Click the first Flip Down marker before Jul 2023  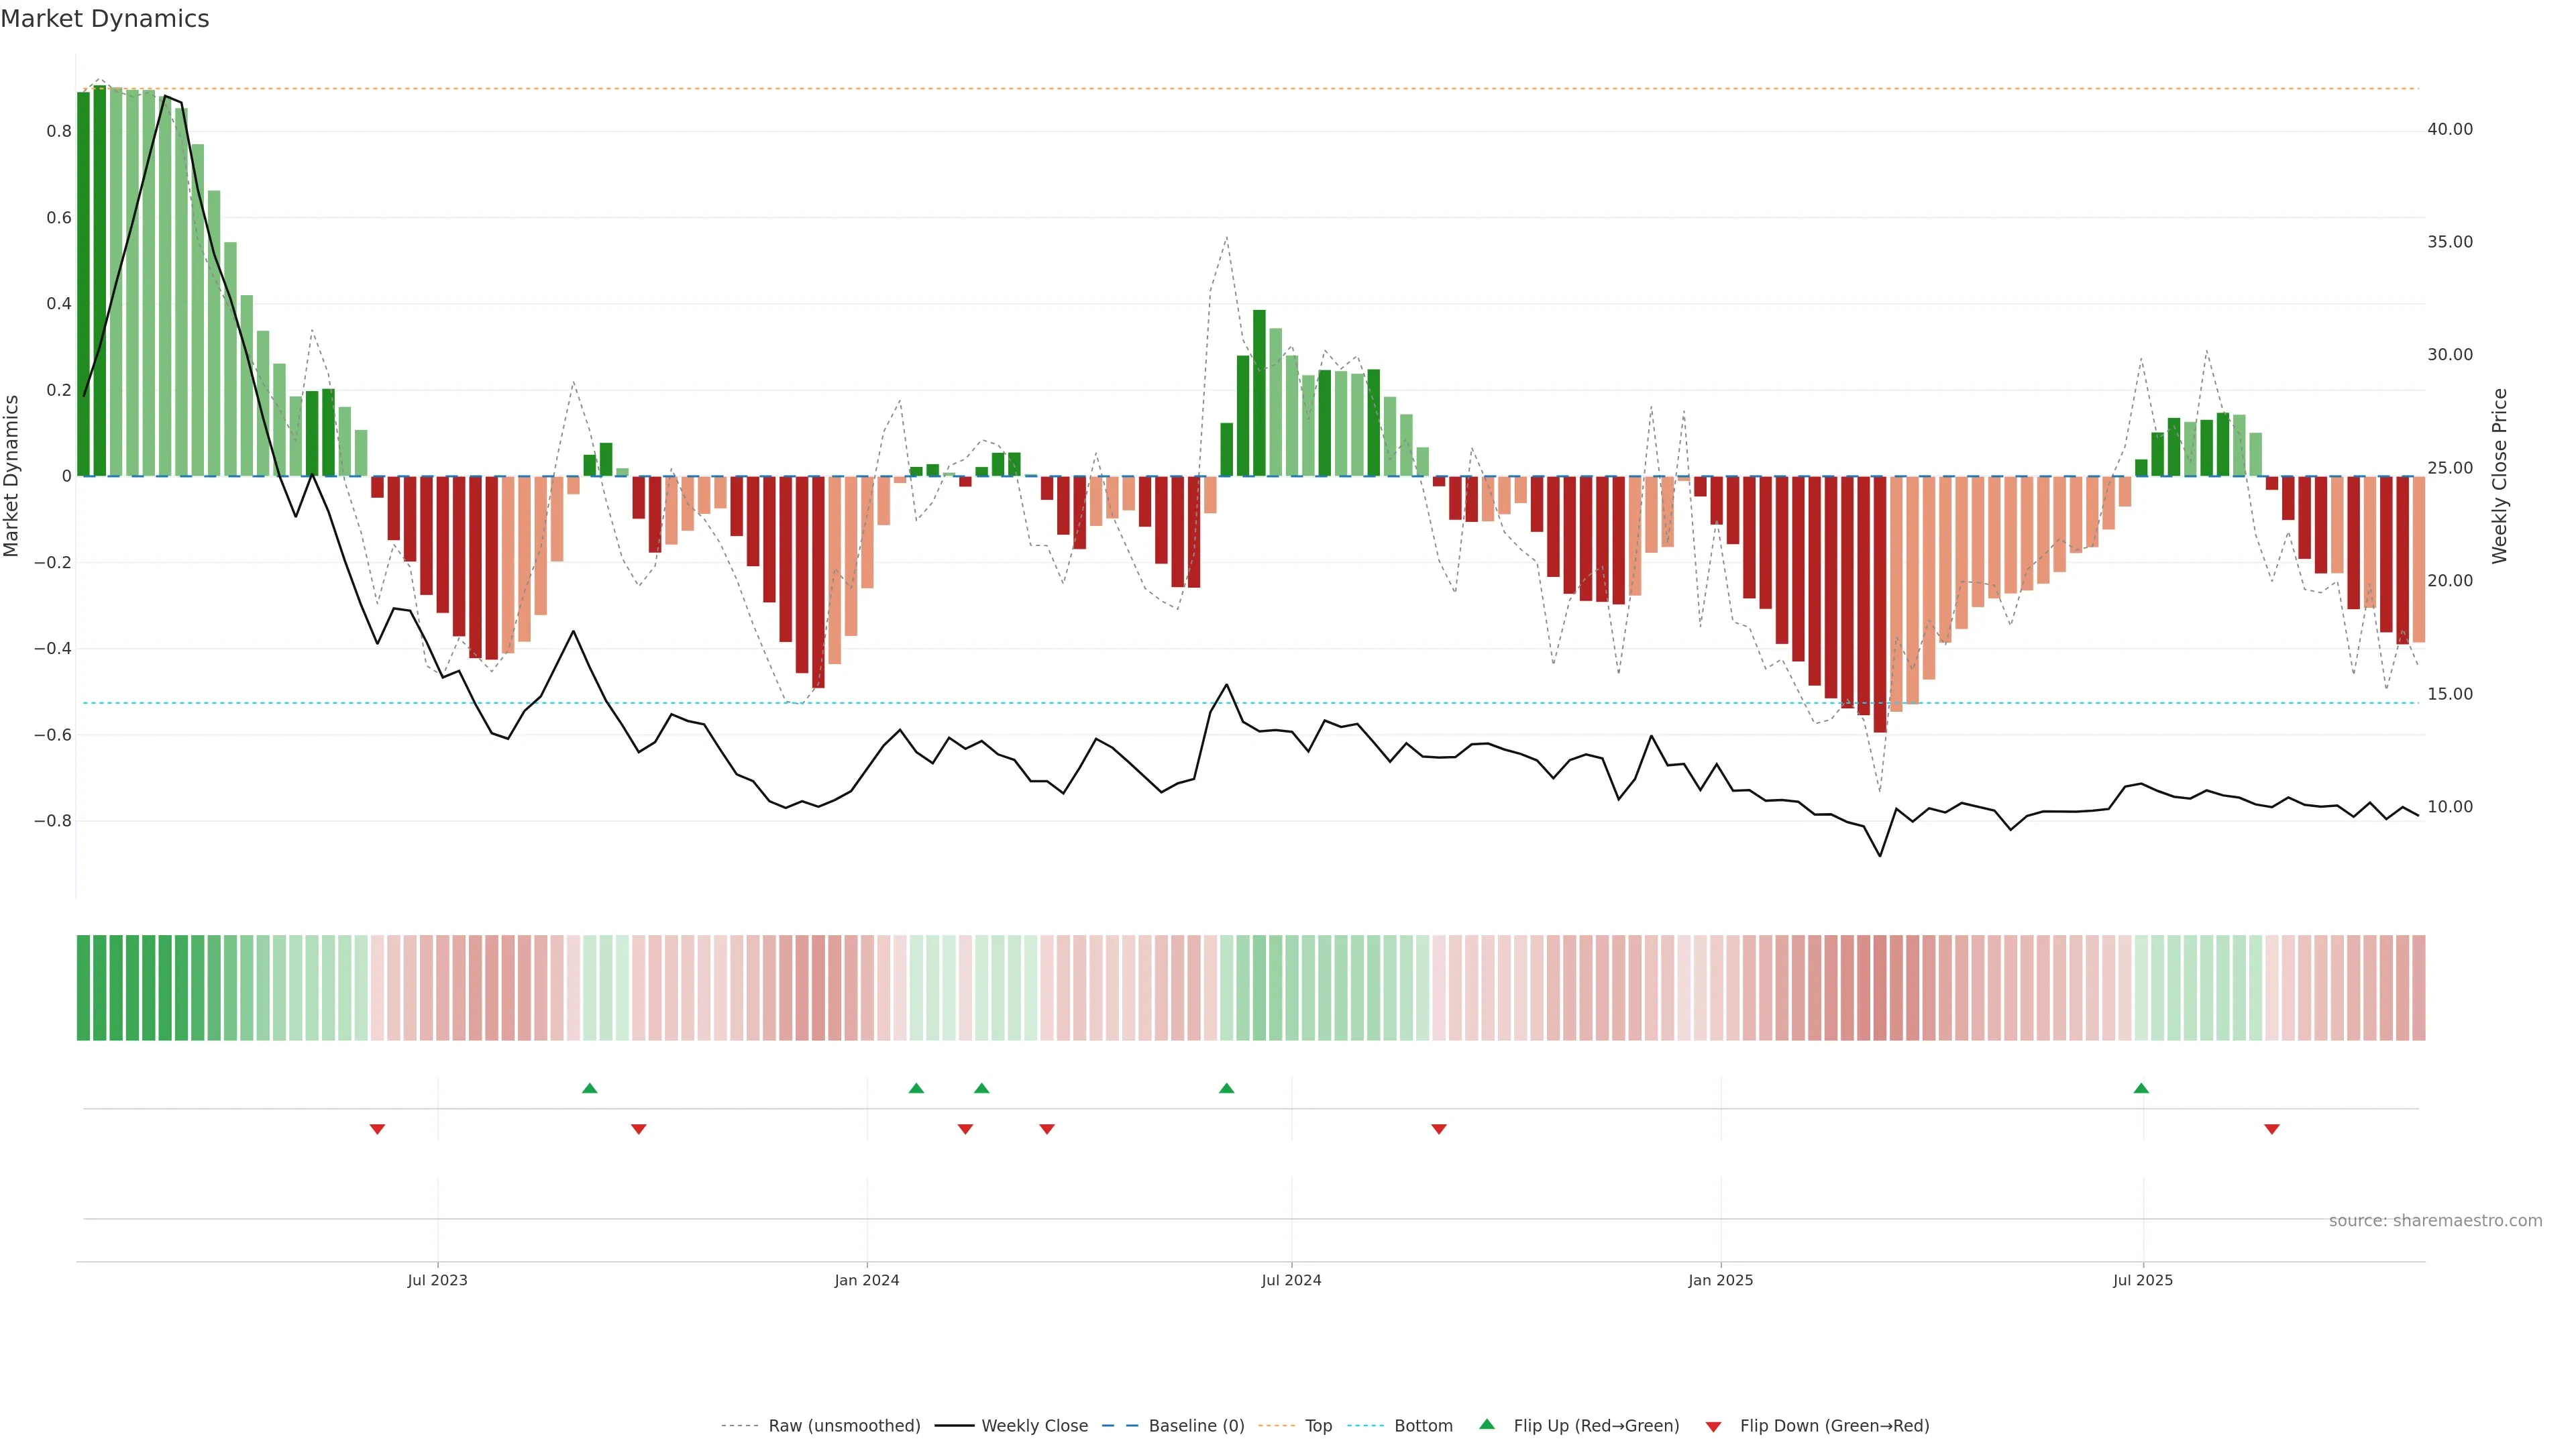point(377,1129)
